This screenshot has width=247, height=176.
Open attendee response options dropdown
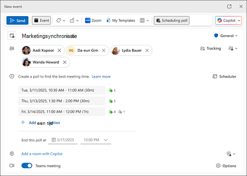233,48
